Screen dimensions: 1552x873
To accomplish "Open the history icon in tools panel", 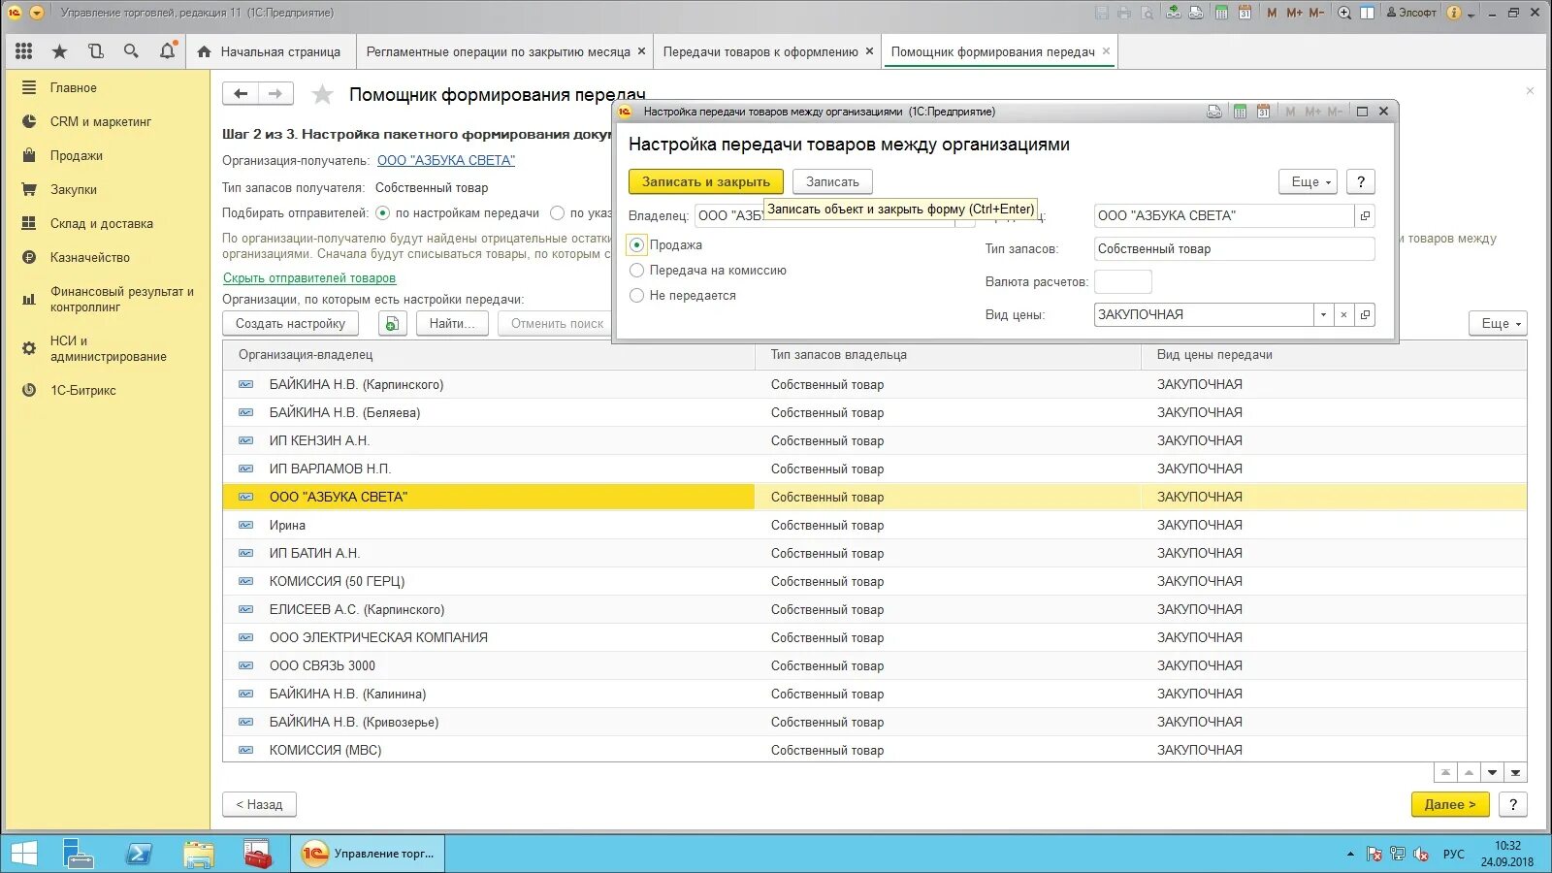I will tap(95, 51).
